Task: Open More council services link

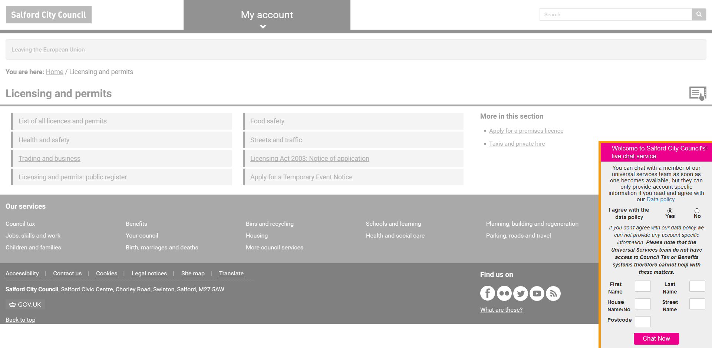Action: (x=274, y=248)
